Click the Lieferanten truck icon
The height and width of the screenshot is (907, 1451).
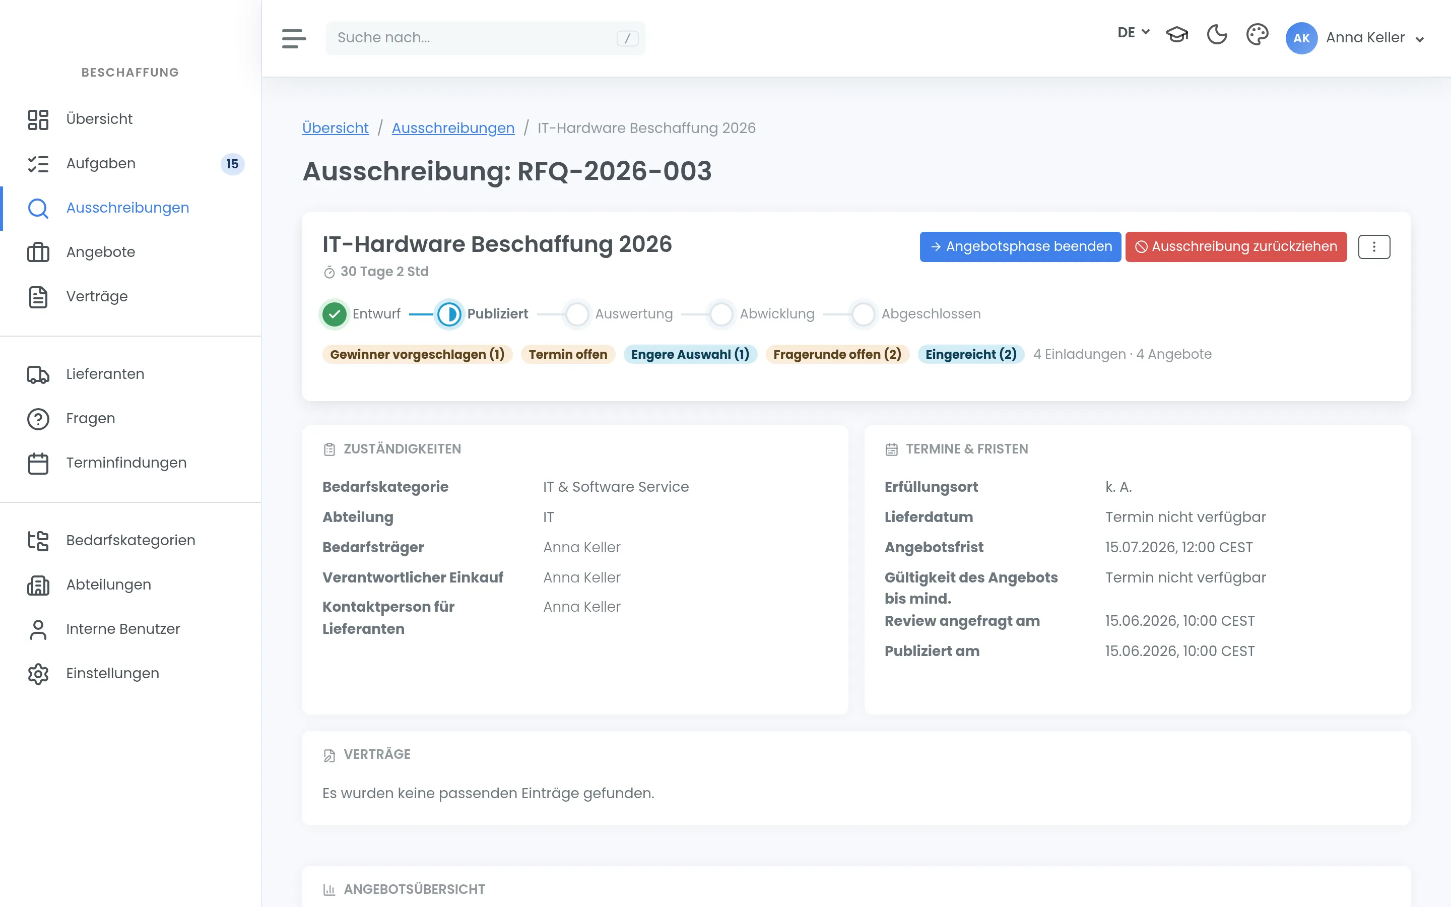pos(38,374)
